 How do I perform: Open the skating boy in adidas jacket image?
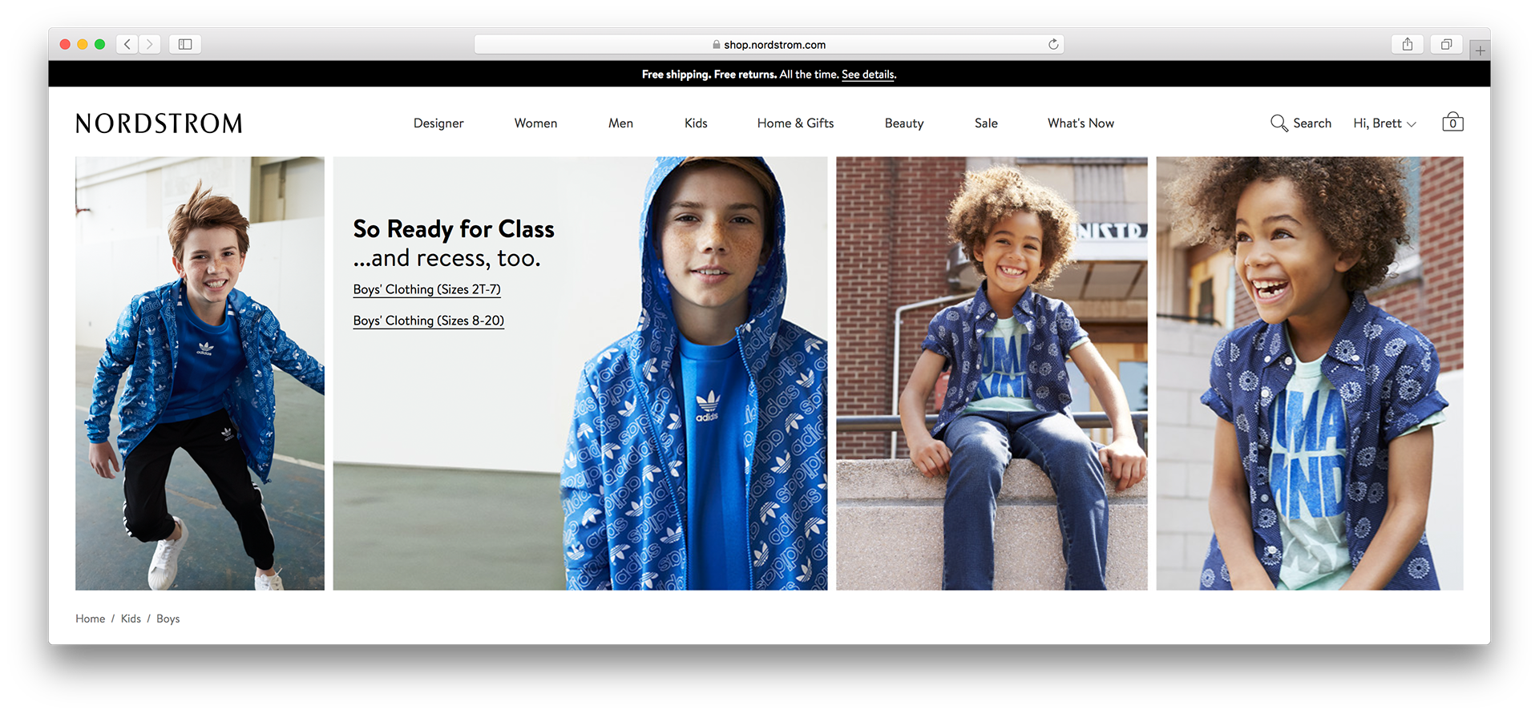tap(200, 373)
